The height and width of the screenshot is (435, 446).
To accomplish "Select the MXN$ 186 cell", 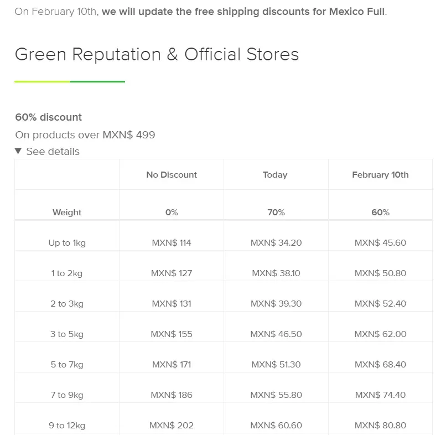I will [172, 395].
